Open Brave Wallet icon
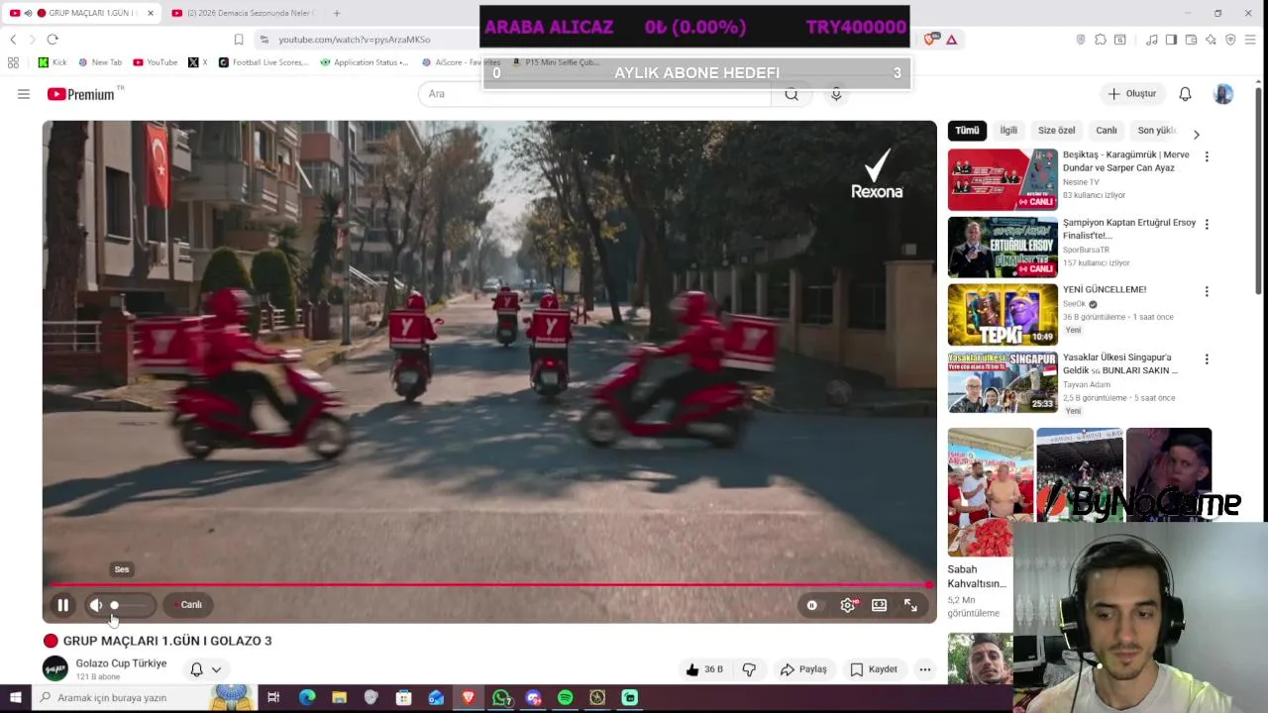 (x=1191, y=40)
